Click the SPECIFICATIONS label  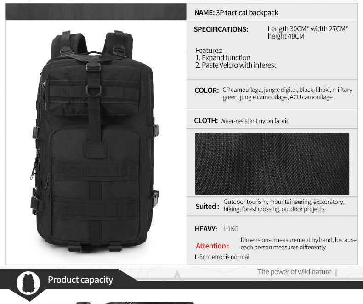pyautogui.click(x=221, y=29)
